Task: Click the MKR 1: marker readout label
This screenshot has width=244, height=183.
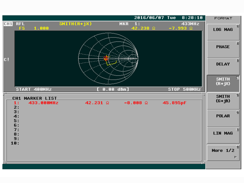Action: point(130,24)
